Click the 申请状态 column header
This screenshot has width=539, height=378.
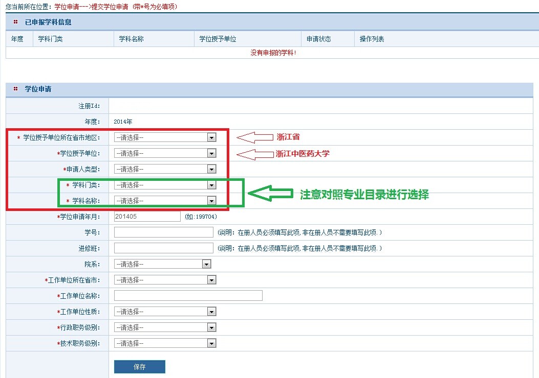point(318,39)
